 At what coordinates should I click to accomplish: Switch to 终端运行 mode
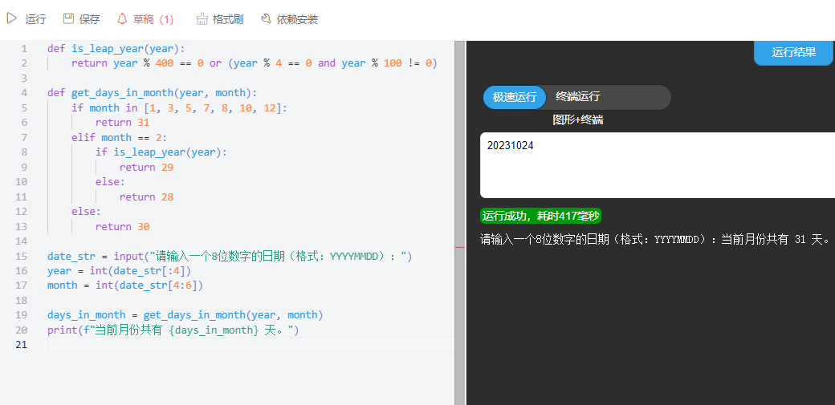578,97
